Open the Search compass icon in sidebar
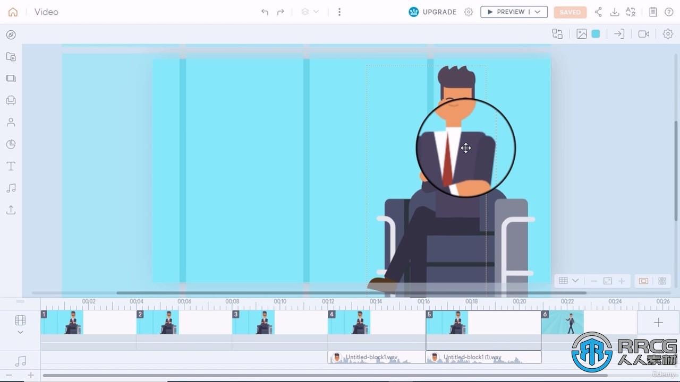 click(x=11, y=35)
